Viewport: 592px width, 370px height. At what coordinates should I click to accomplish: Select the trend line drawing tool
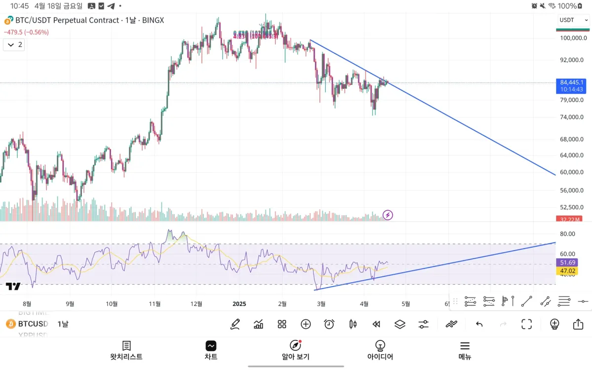point(526,301)
